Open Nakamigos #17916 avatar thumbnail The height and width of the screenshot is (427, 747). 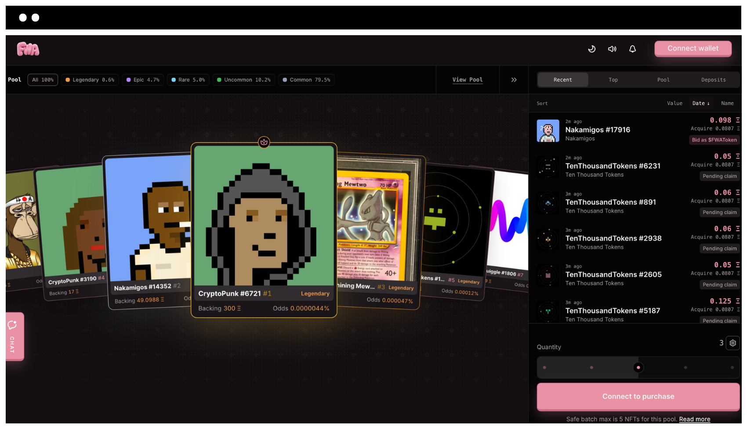[x=548, y=131]
